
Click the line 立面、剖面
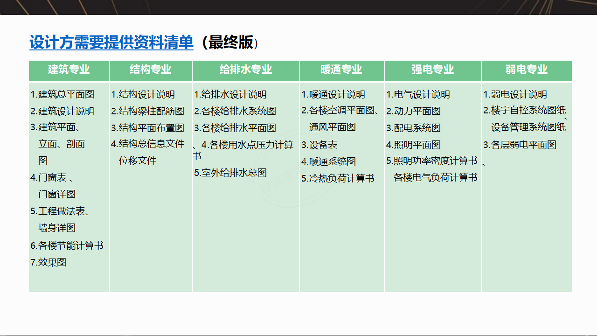click(62, 144)
